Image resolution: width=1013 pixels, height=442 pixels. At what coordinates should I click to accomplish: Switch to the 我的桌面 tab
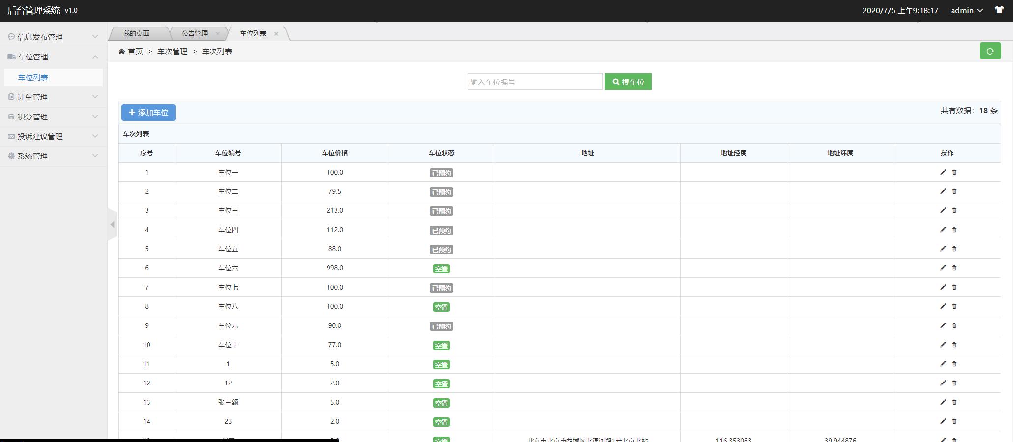coord(136,33)
